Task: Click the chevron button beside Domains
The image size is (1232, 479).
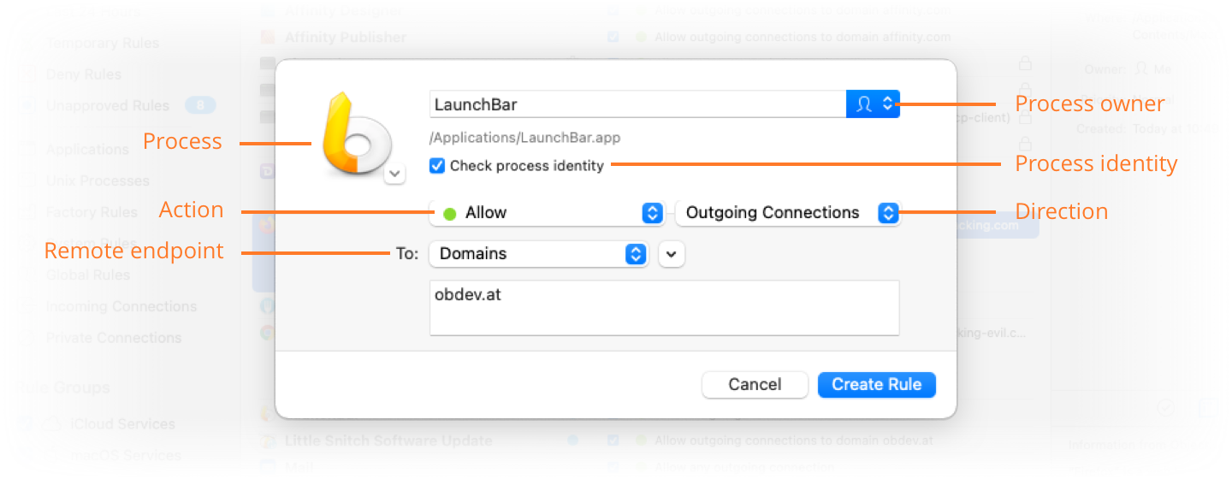Action: [x=672, y=254]
